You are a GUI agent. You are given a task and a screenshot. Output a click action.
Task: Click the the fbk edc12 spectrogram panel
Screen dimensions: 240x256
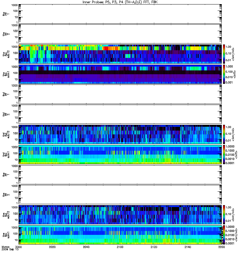click(x=120, y=215)
